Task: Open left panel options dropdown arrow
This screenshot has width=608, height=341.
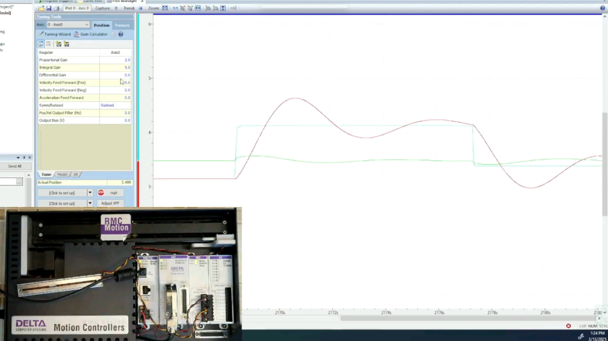Action: (18, 157)
